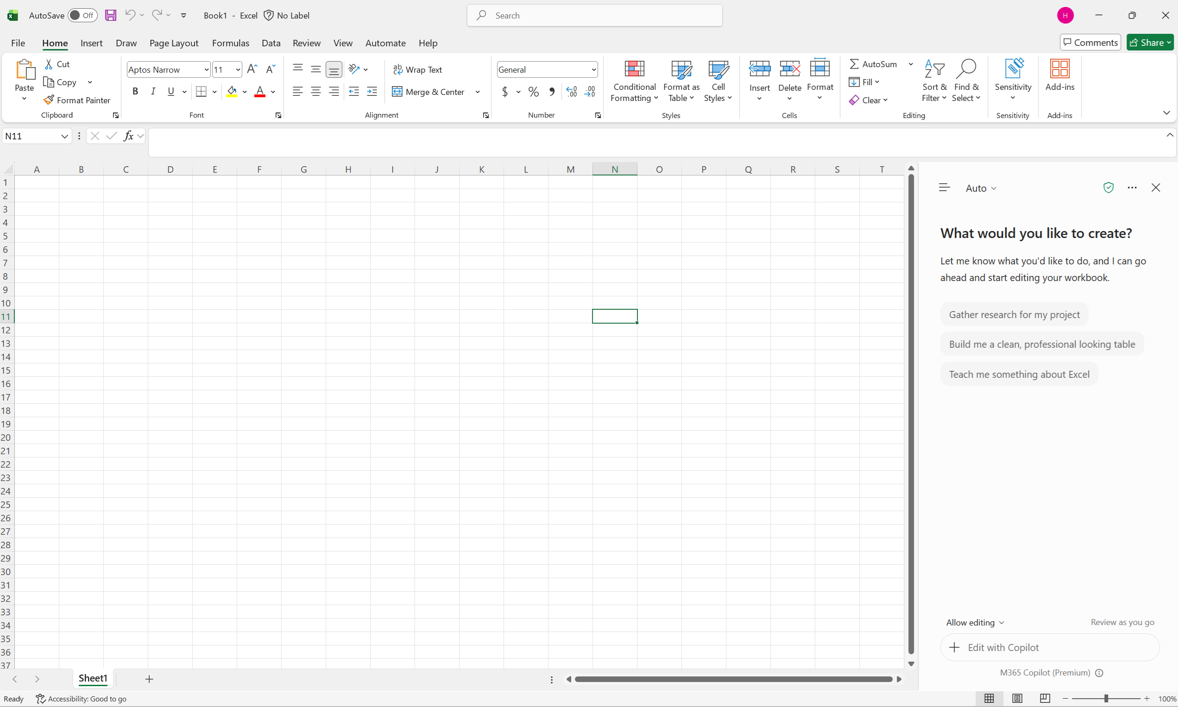Screen dimensions: 1178x707
Task: Click the Decrease Font Size icon
Action: [x=270, y=69]
